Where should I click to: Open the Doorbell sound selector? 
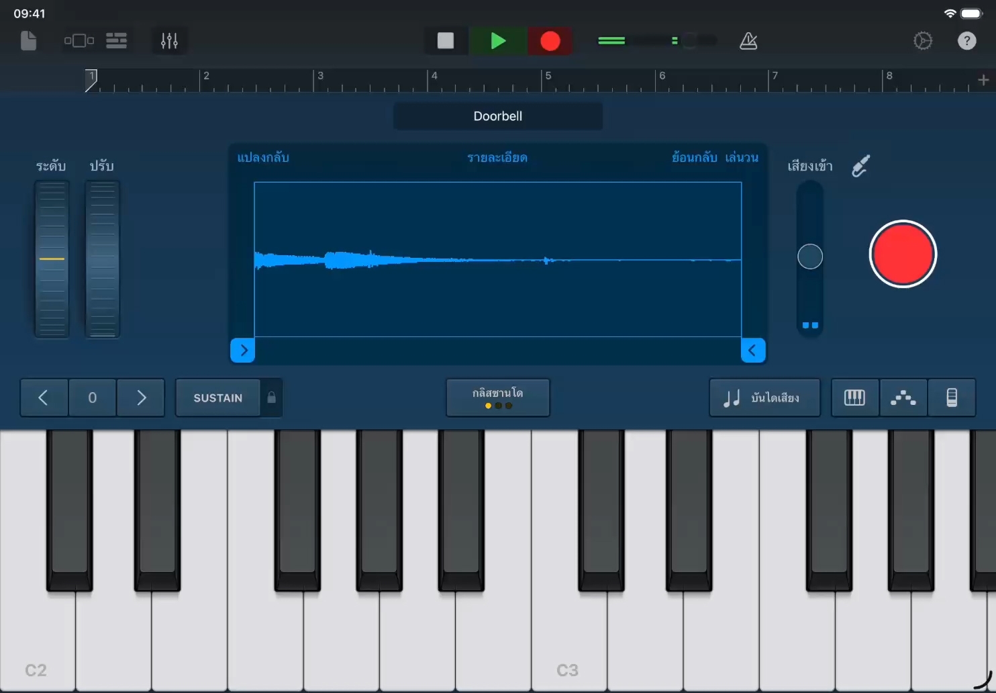pyautogui.click(x=498, y=116)
